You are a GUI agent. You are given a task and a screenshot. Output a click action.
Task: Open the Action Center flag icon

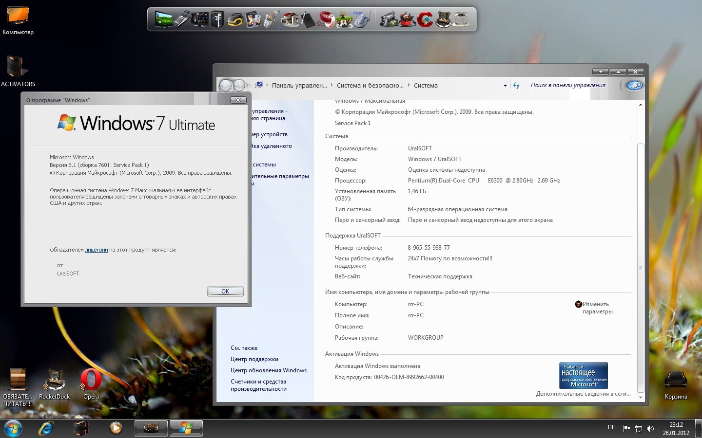point(627,429)
